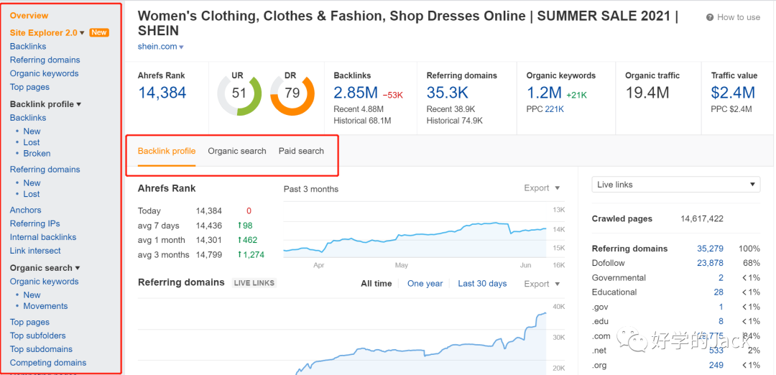Viewport: 776px width, 375px height.
Task: Click the New badge beside Site Explorer 2.0
Action: (x=99, y=32)
